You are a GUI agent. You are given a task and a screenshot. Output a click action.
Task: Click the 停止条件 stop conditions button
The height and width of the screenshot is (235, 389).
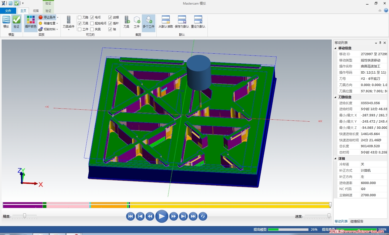pos(47,17)
